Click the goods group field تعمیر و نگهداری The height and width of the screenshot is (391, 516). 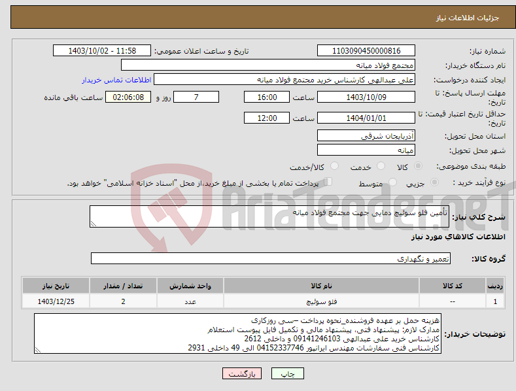pyautogui.click(x=271, y=259)
